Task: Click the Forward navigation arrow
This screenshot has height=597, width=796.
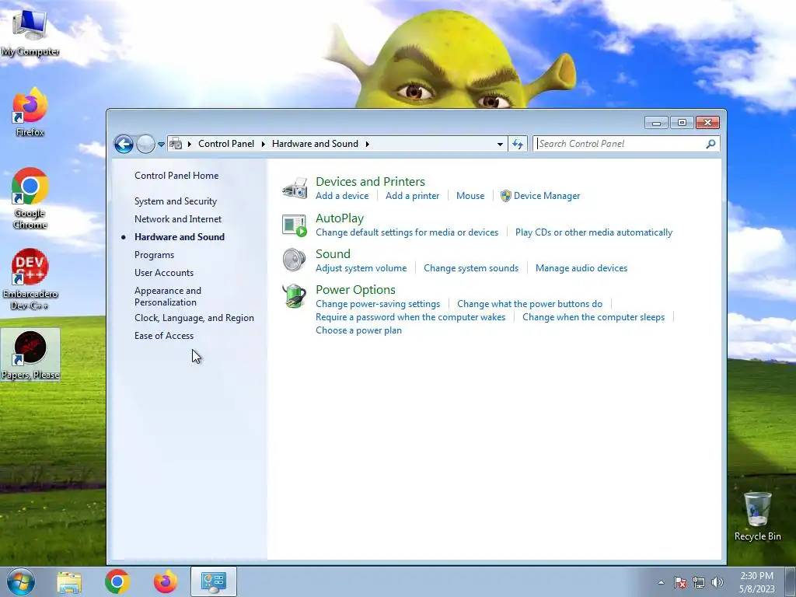Action: 145,144
